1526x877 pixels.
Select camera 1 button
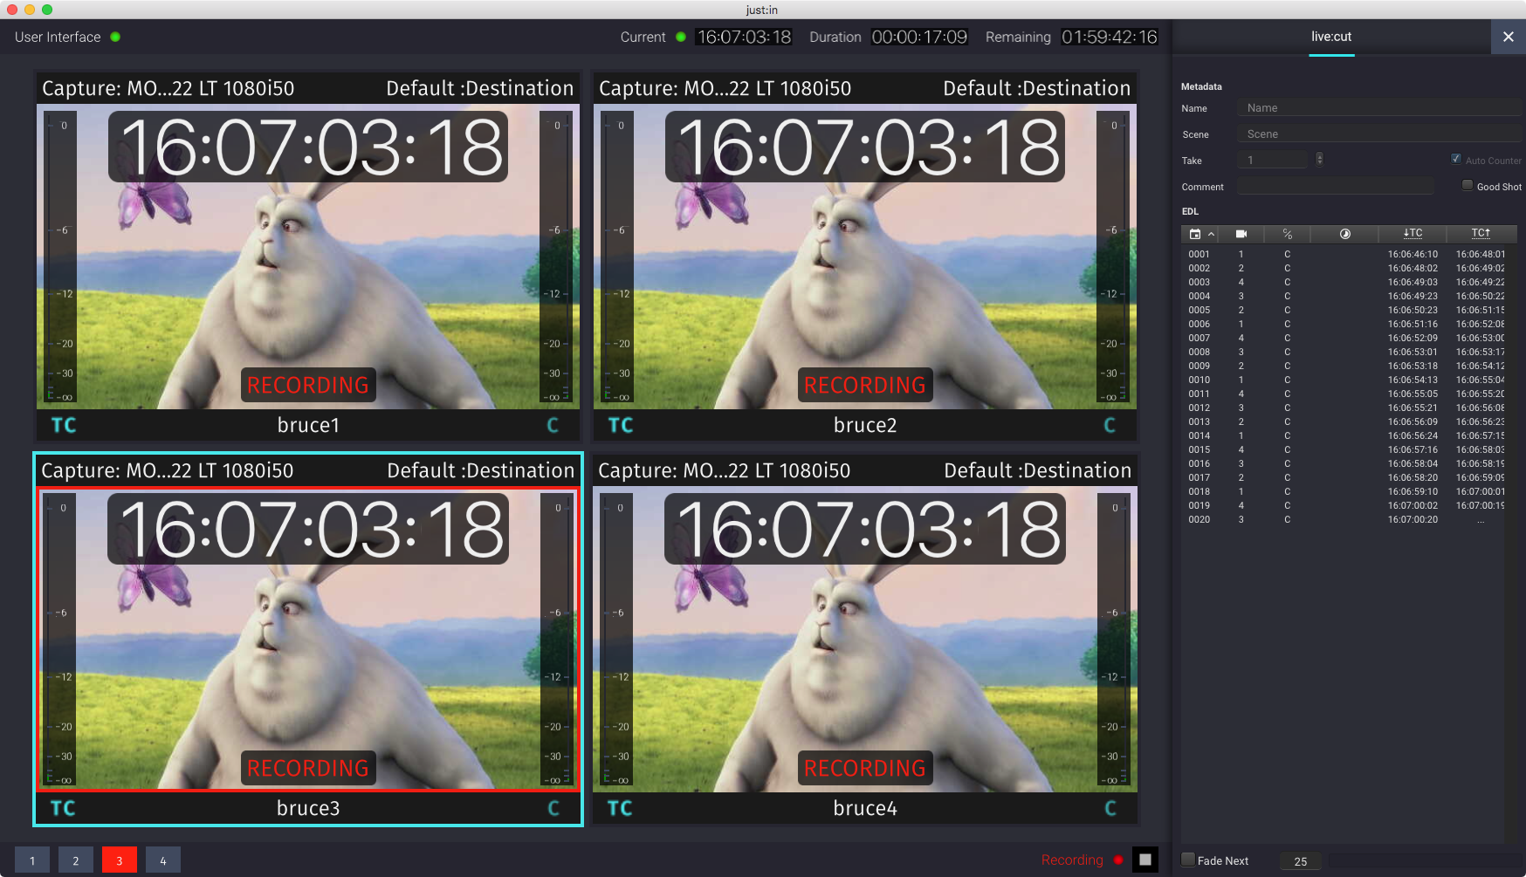coord(32,860)
